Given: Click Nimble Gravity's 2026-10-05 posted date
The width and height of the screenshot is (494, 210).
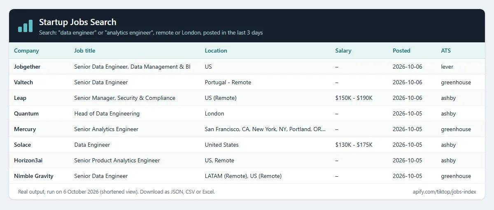Looking at the screenshot, I should click(408, 176).
